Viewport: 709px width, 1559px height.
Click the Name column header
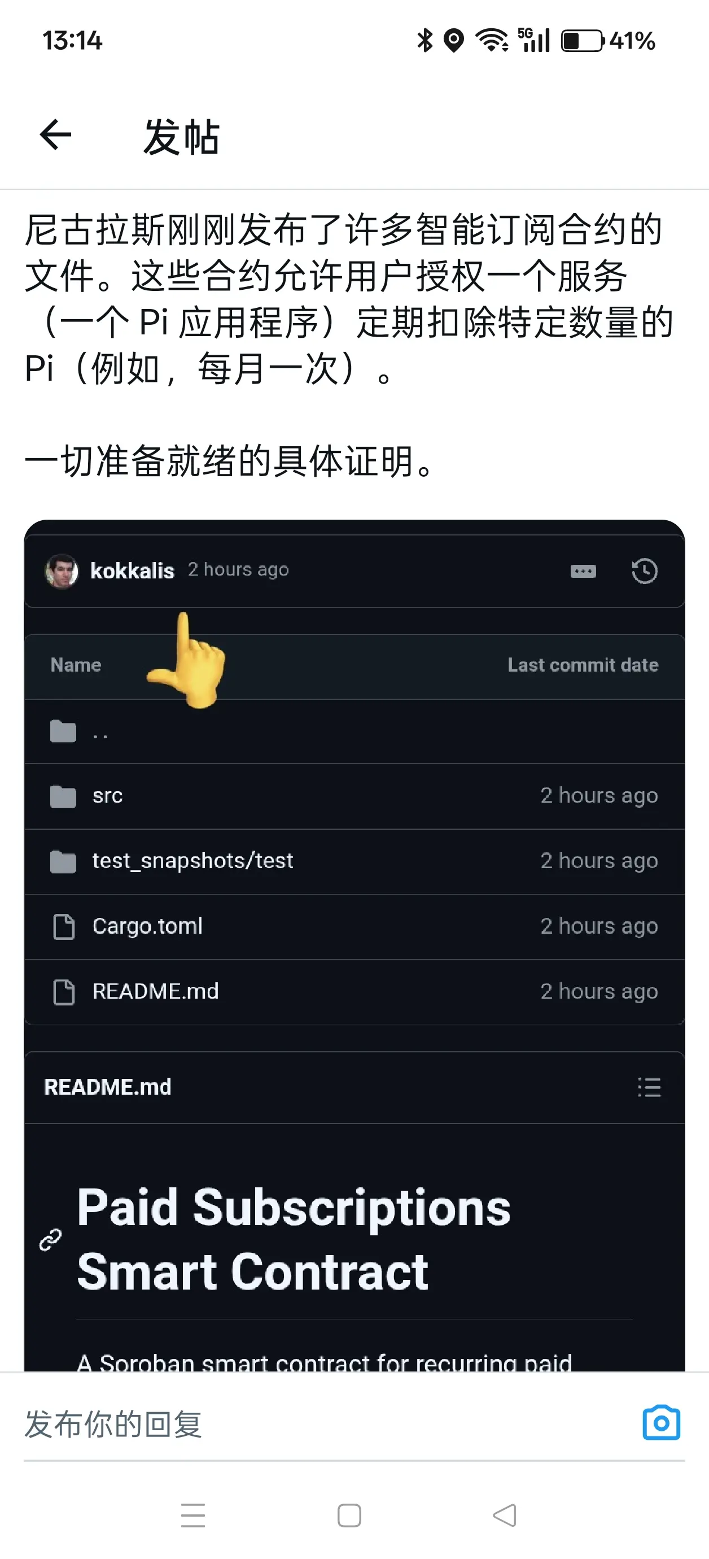pos(76,665)
